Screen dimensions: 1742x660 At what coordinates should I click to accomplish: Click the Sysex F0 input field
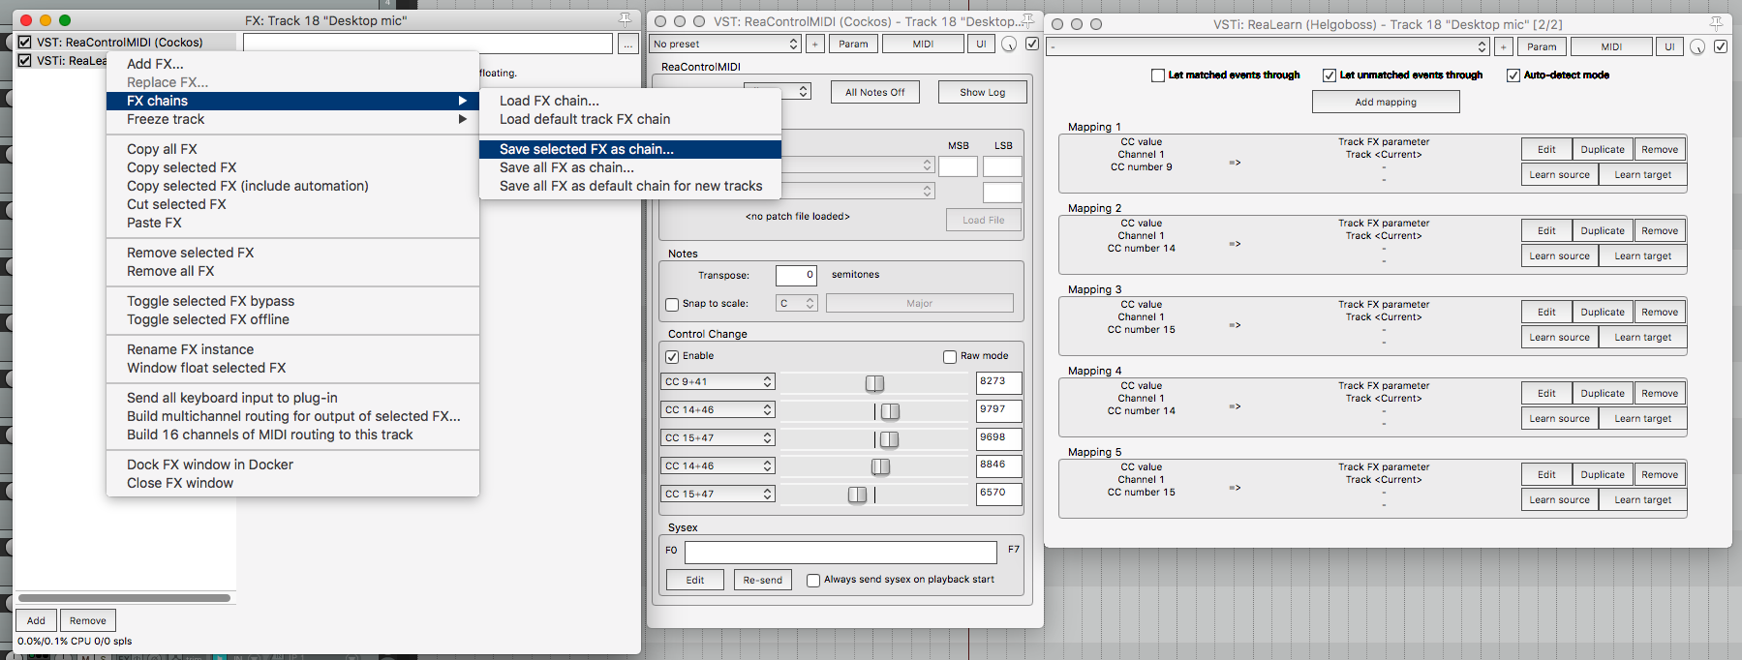tap(840, 552)
